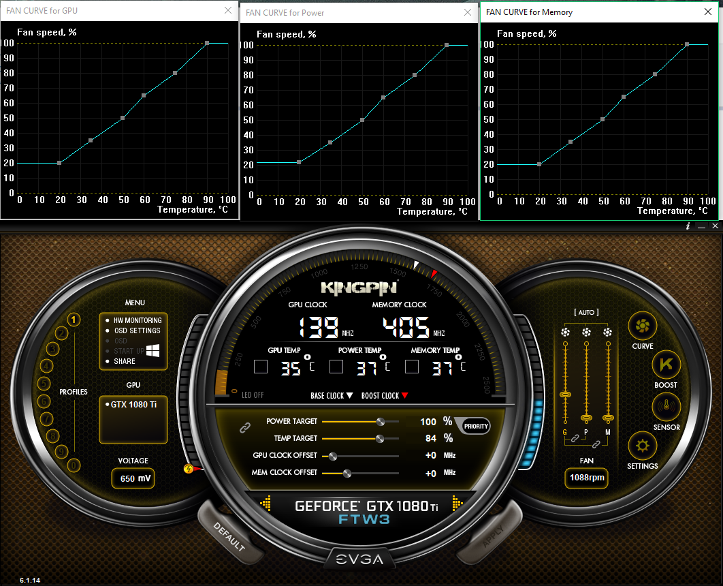The width and height of the screenshot is (723, 586).
Task: Click the [ AUTO ] fan mode label
Action: (586, 312)
